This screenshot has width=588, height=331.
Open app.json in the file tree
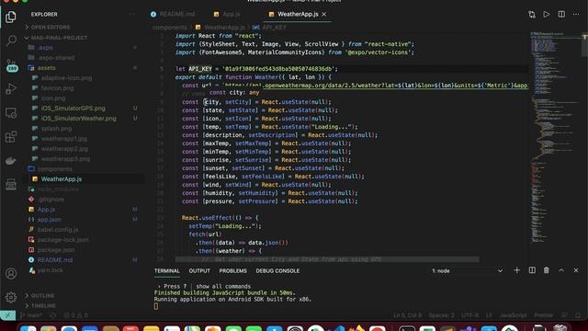tap(49, 220)
